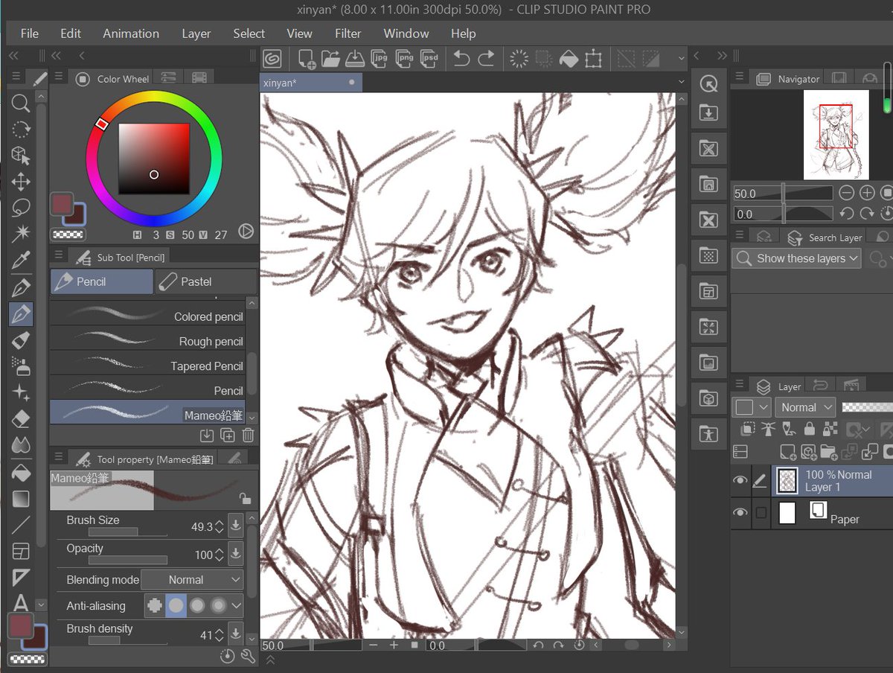Choose the Tapered Pencil brush
Screen dimensions: 893x673
pos(147,366)
